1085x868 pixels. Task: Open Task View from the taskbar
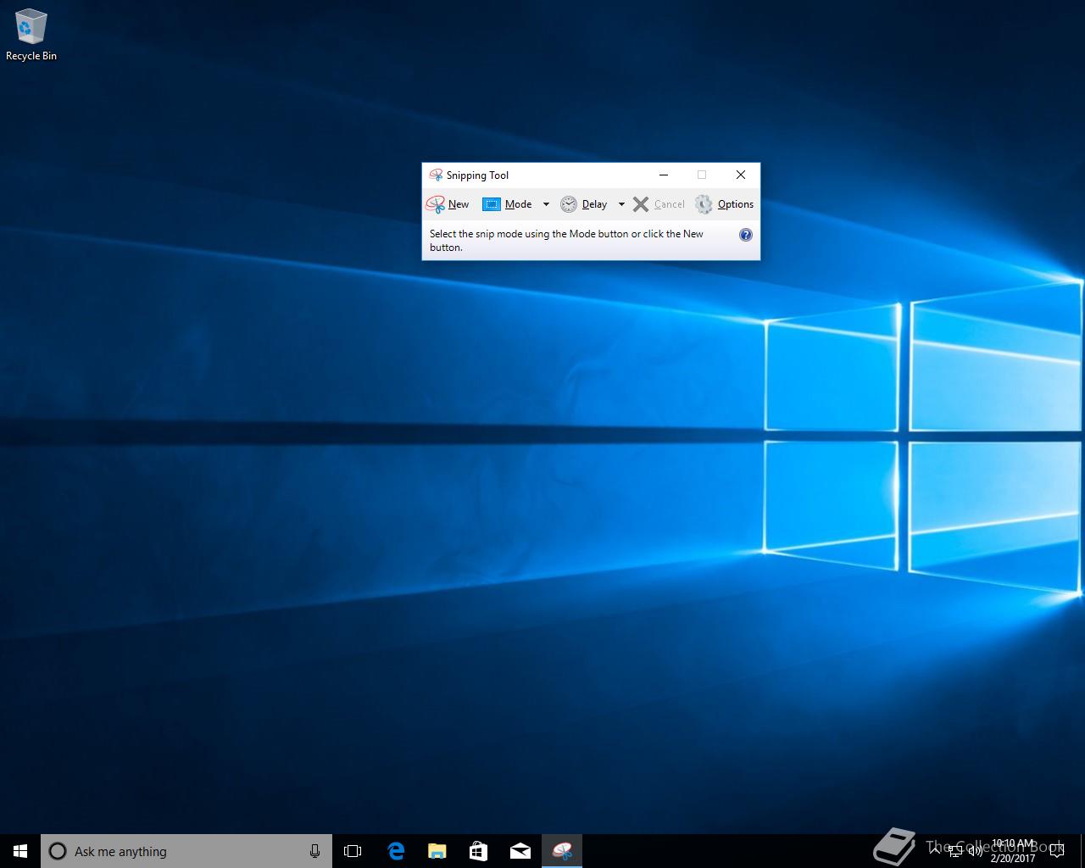click(353, 851)
